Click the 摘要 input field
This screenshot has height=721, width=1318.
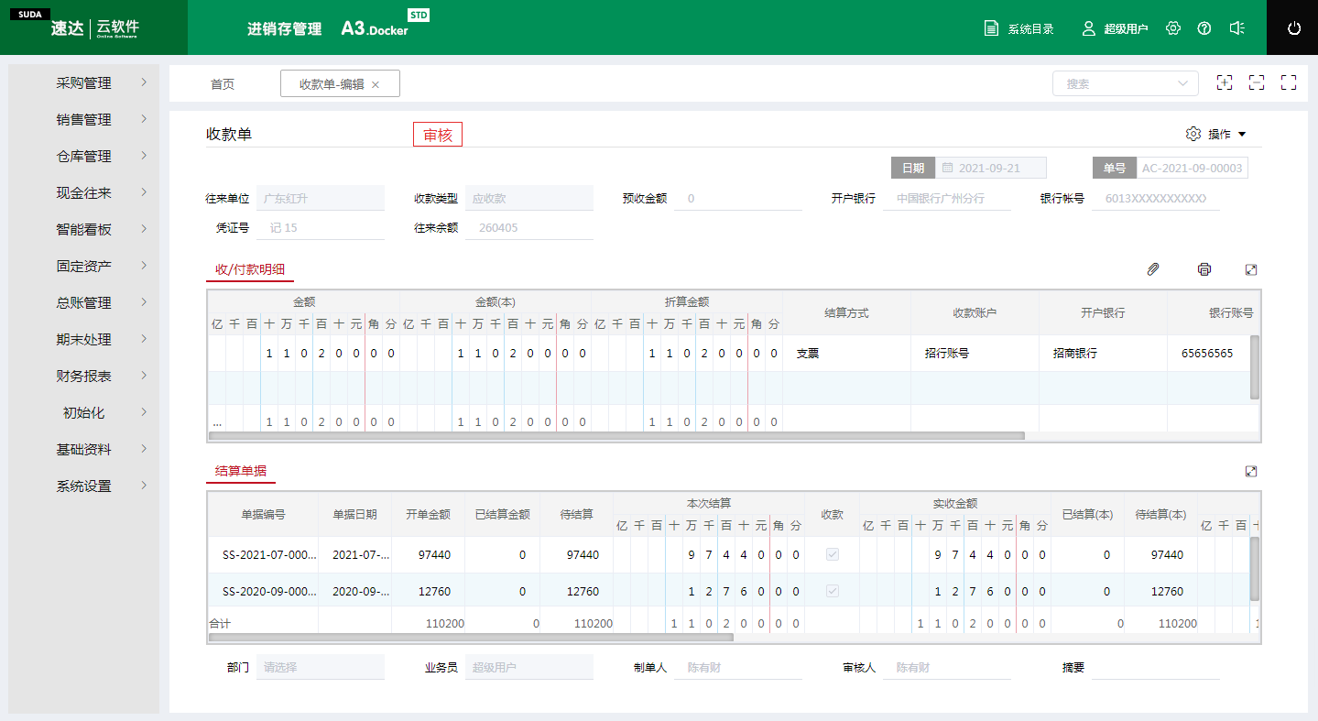coord(1156,667)
